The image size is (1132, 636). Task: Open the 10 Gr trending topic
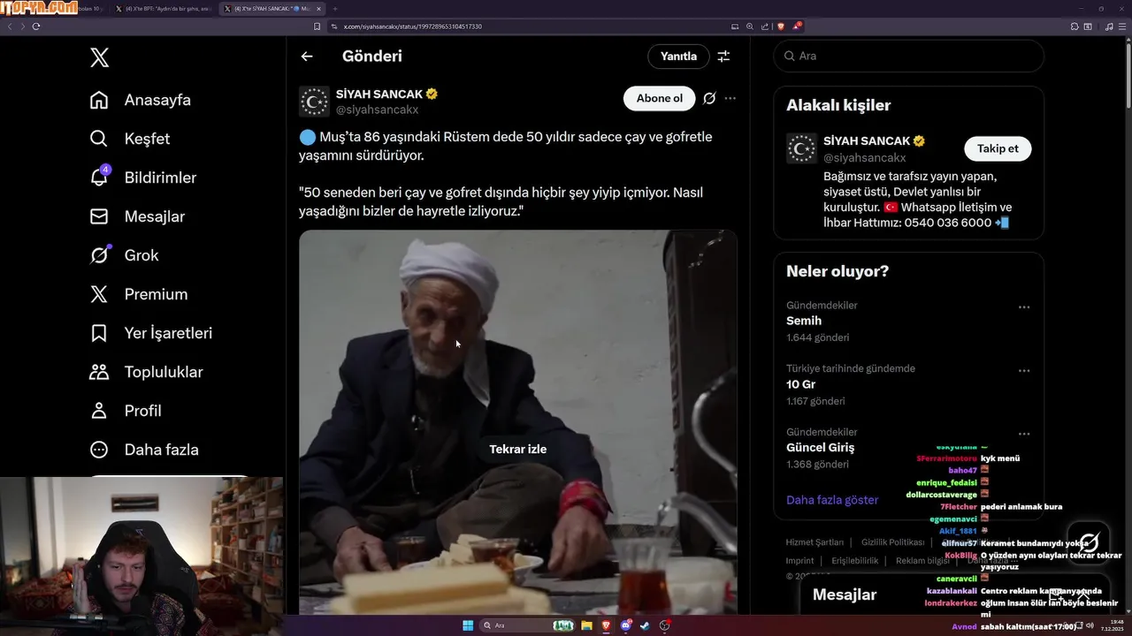coord(801,384)
